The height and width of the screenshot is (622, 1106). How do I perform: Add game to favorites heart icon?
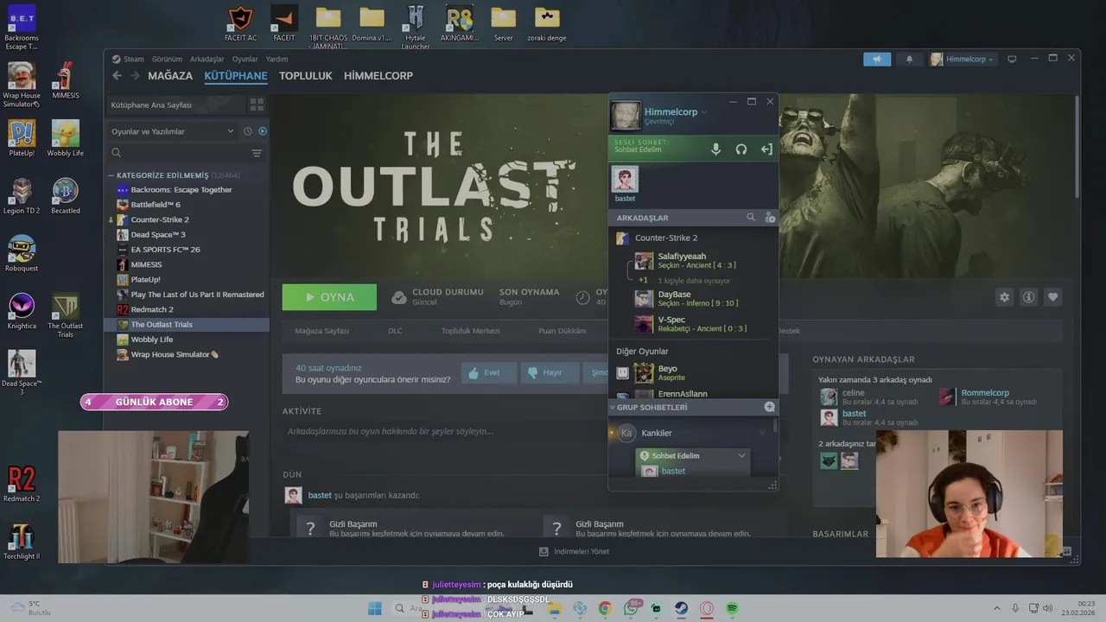coord(1052,297)
